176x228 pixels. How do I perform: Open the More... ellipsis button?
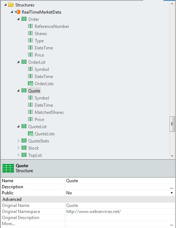pyautogui.click(x=171, y=224)
